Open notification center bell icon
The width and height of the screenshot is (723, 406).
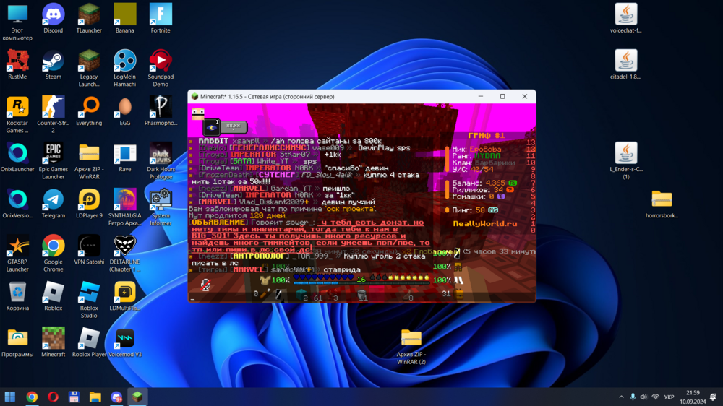[714, 397]
